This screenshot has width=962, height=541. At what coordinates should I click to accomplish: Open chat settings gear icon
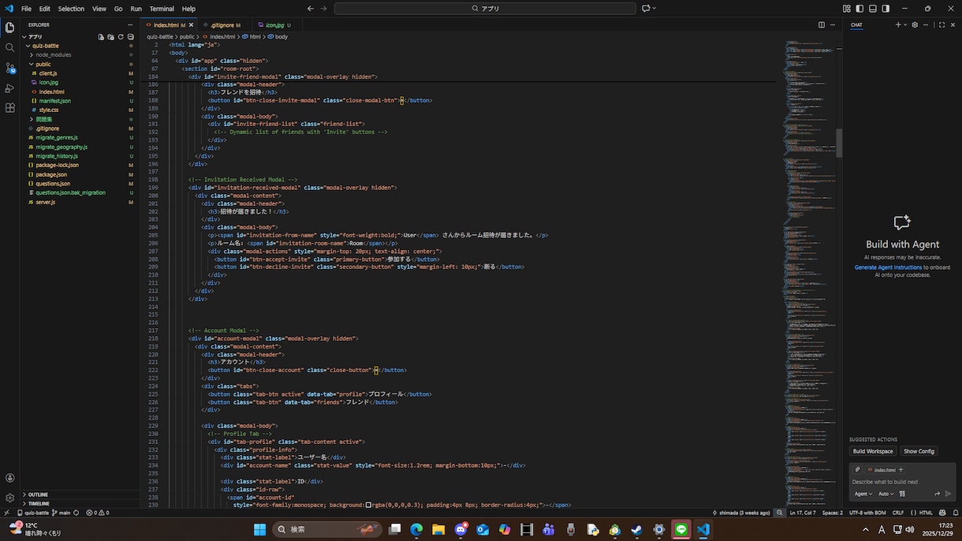coord(915,25)
